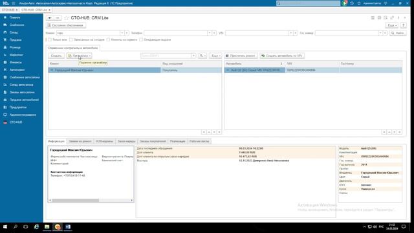
Task: Open the favorites star in title bar
Action: tap(359, 3)
